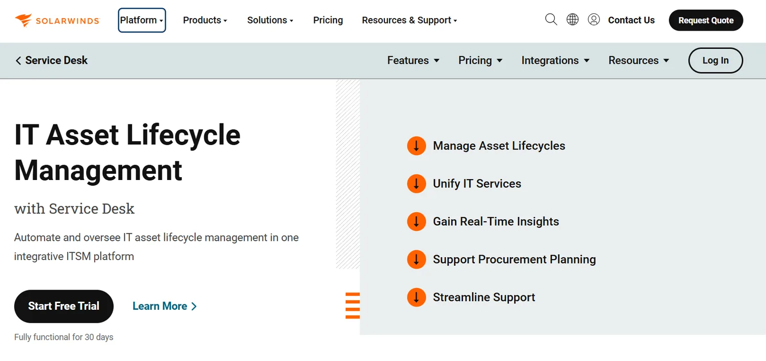Click the 'with Service Desk' subtitle
This screenshot has width=766, height=361.
74,209
